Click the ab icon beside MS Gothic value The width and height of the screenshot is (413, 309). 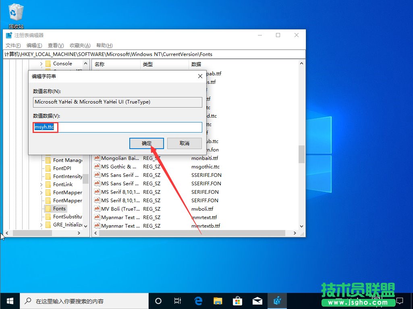(x=97, y=166)
